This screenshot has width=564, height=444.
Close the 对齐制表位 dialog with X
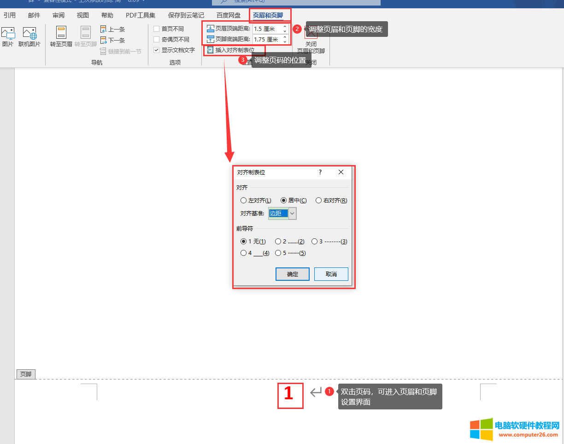click(x=341, y=172)
